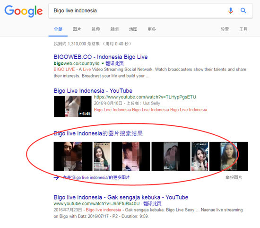This screenshot has height=228, width=260.
Task: Switch to the 视频 tab
Action: 95,29
